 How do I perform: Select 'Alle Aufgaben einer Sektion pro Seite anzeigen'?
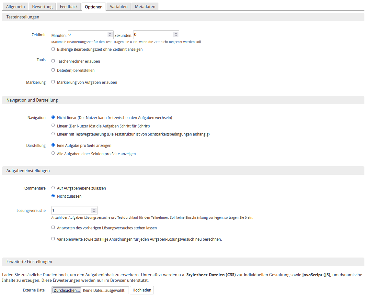click(53, 153)
